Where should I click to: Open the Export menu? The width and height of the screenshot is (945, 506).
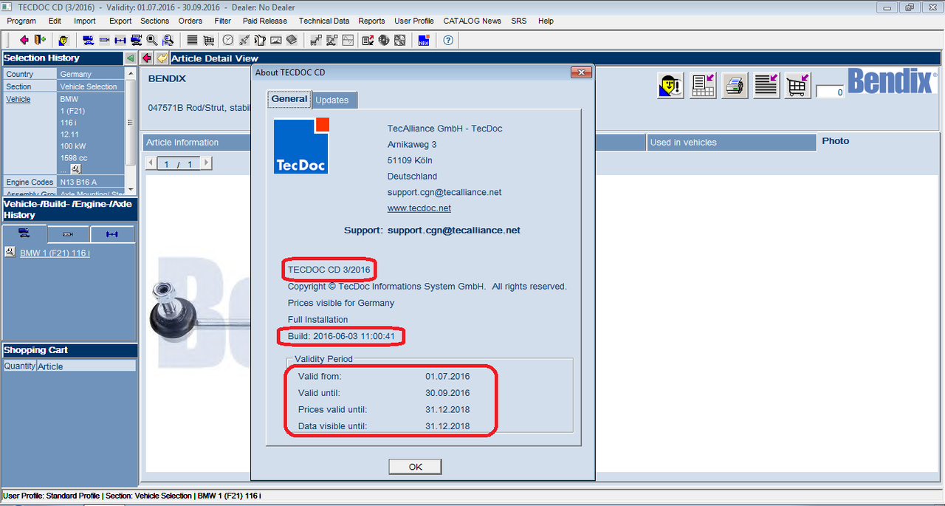pos(120,21)
